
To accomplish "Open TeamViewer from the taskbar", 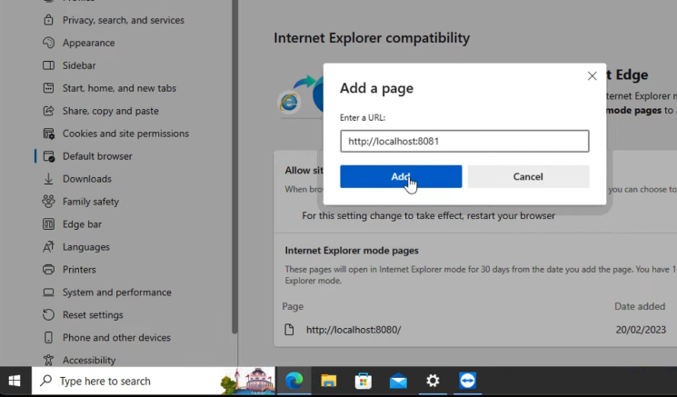I will click(x=468, y=381).
